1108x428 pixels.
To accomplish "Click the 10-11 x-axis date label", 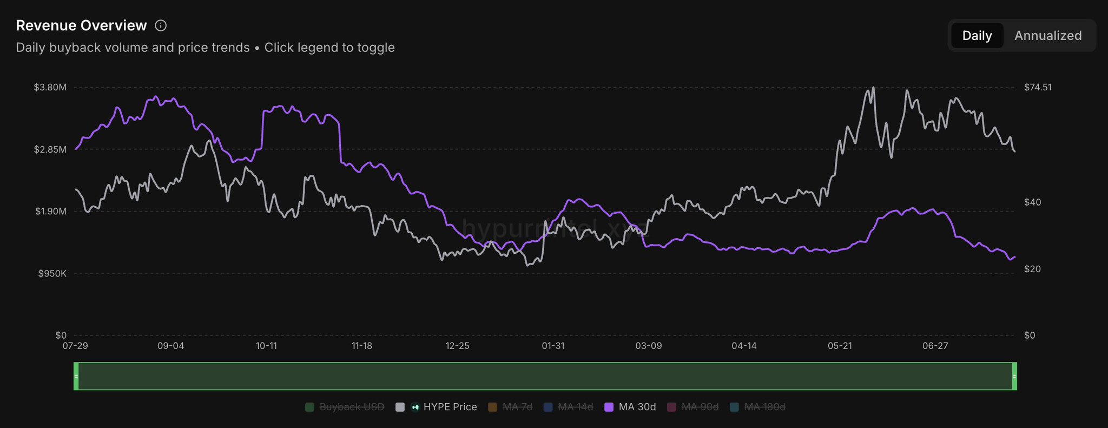I will (x=266, y=346).
